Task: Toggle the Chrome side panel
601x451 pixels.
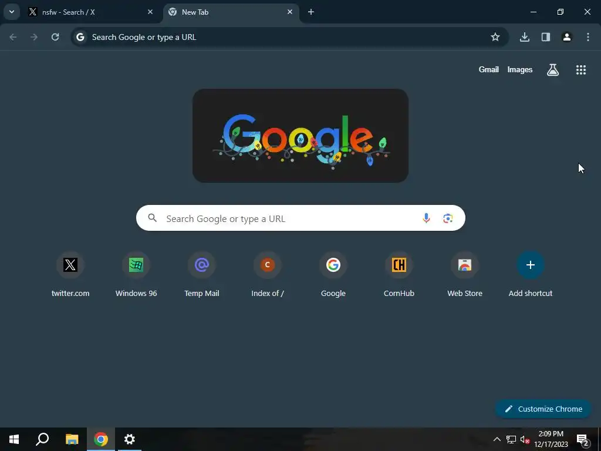Action: [546, 37]
